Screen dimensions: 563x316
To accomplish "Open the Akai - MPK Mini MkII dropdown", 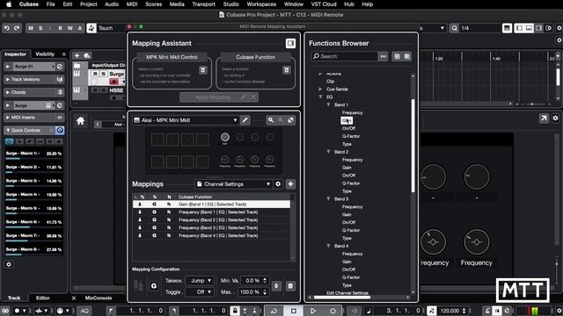I will pos(186,120).
